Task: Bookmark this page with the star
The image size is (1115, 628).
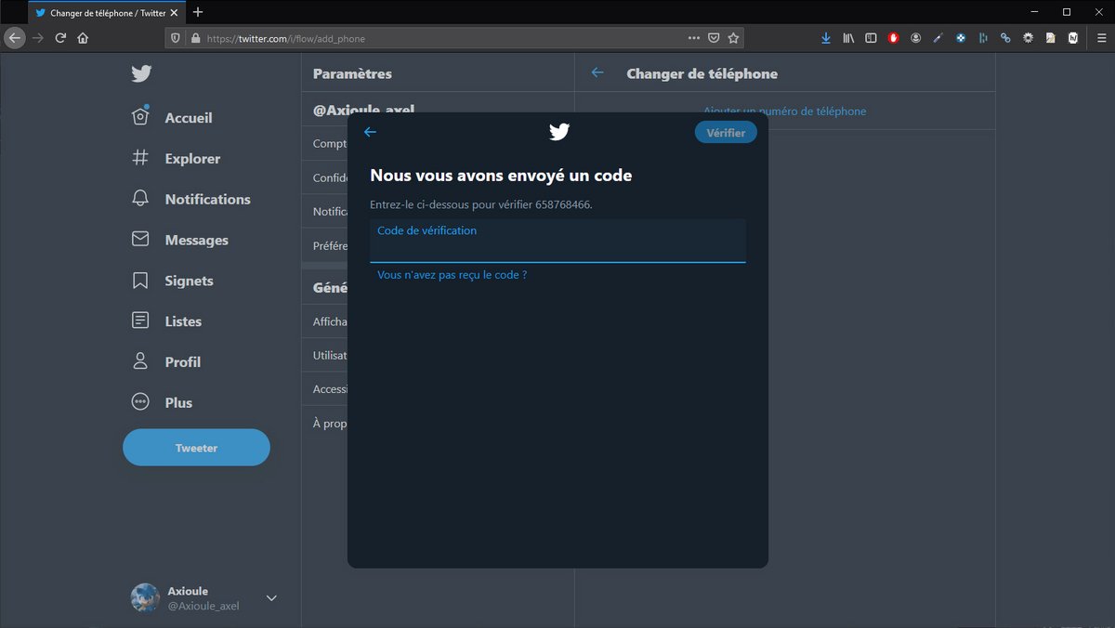Action: coord(733,38)
